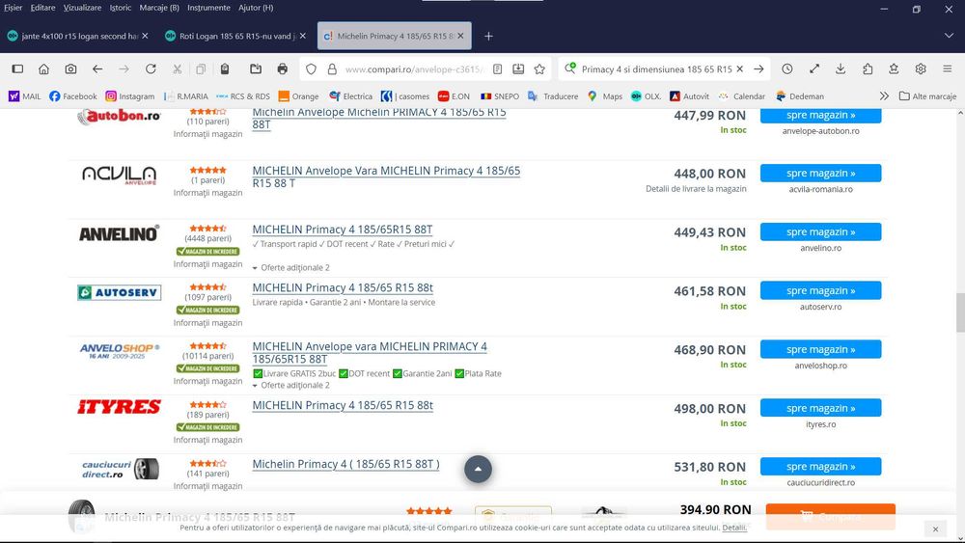Open the downloads panel
This screenshot has width=965, height=543.
click(841, 68)
